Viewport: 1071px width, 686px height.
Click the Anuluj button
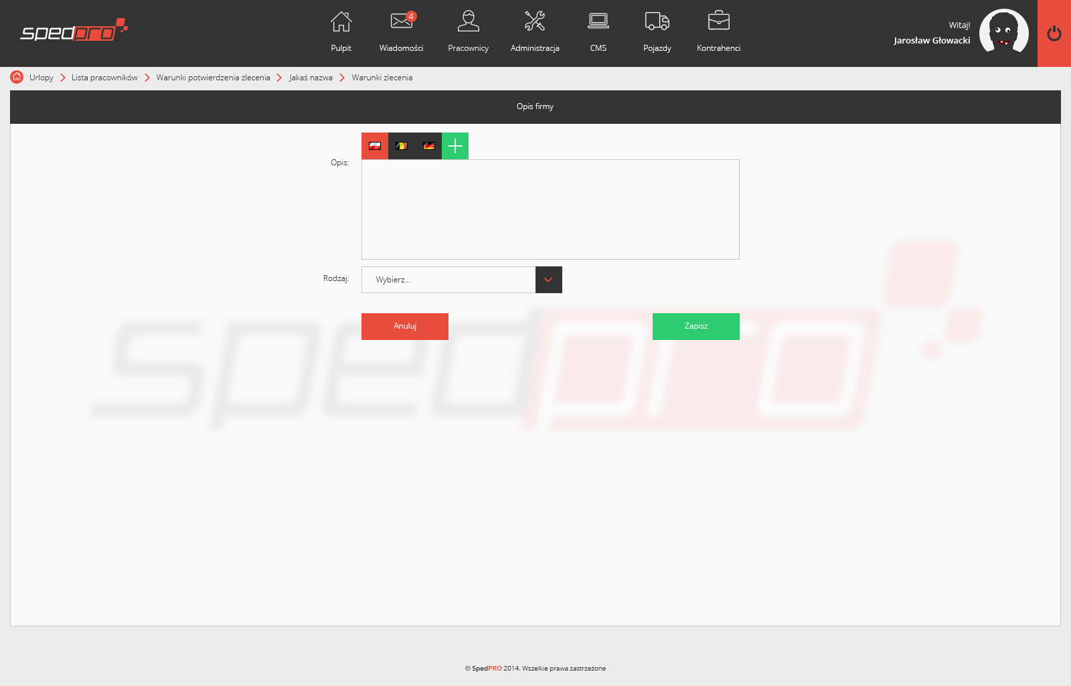point(405,327)
